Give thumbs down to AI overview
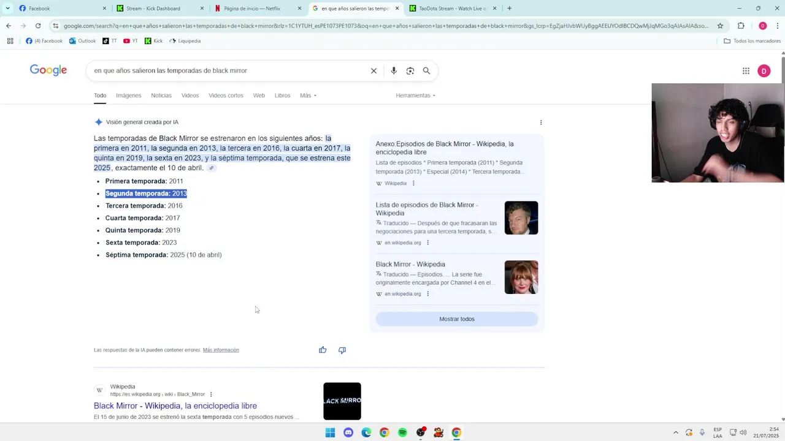This screenshot has height=441, width=785. tap(342, 350)
